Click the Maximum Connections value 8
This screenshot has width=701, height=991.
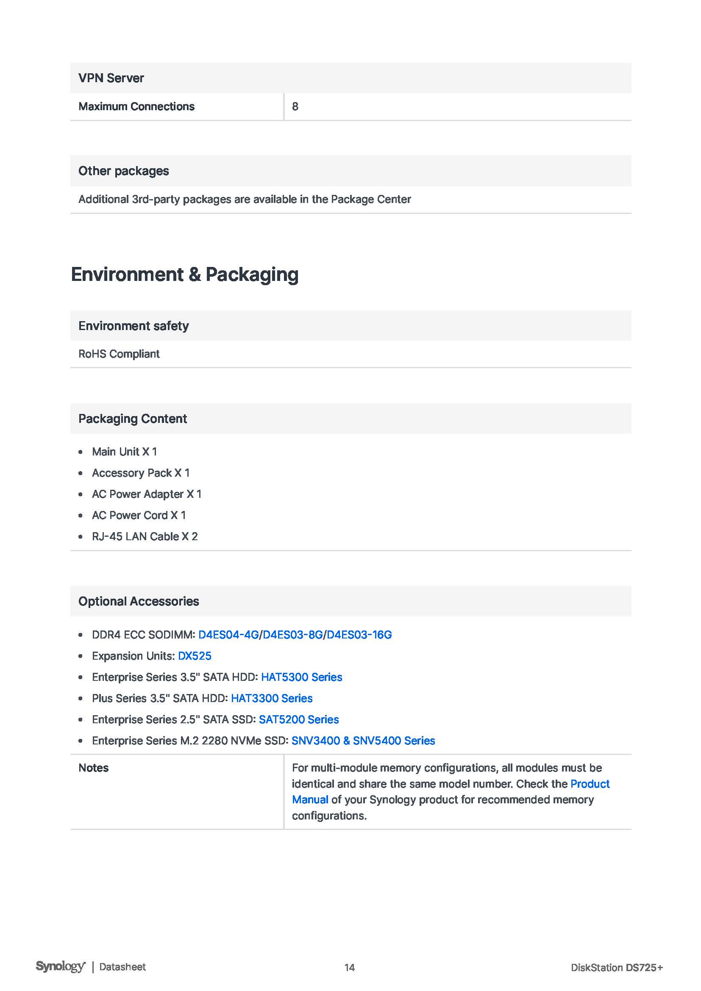(x=295, y=106)
